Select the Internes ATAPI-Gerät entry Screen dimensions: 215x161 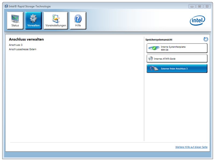coord(177,59)
